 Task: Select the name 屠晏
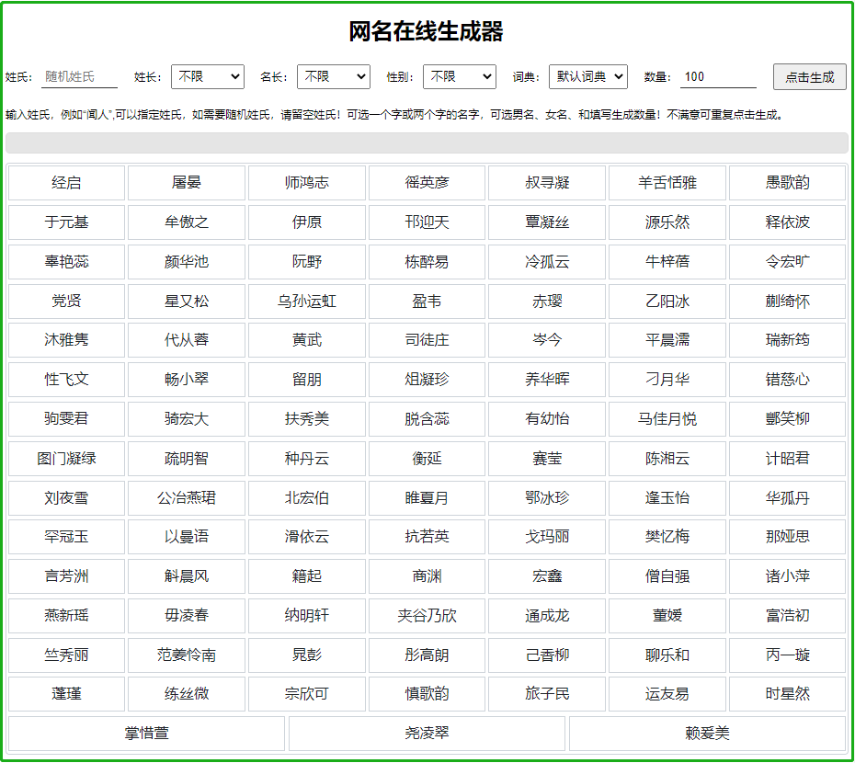click(x=187, y=183)
